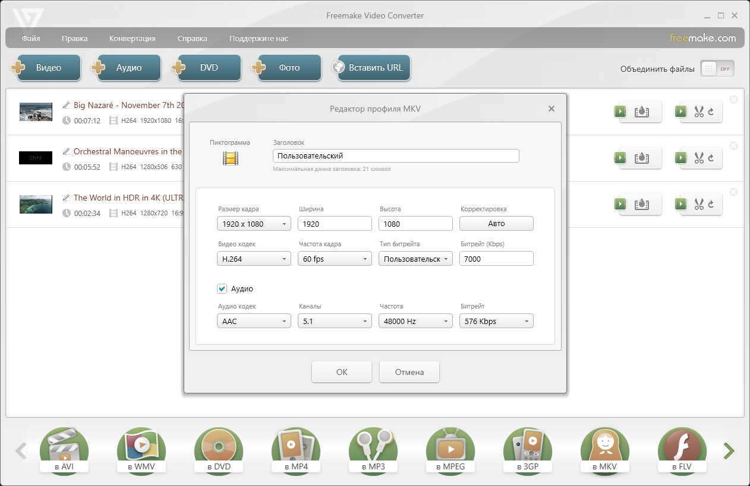Click the Битрейт (Kbps) input field
The height and width of the screenshot is (486, 750).
click(x=496, y=259)
